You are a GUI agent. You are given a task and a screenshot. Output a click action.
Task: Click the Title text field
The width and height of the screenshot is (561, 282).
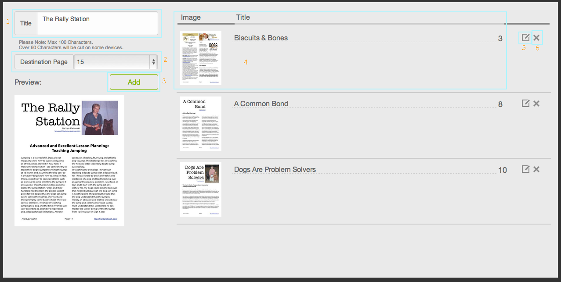click(x=97, y=23)
